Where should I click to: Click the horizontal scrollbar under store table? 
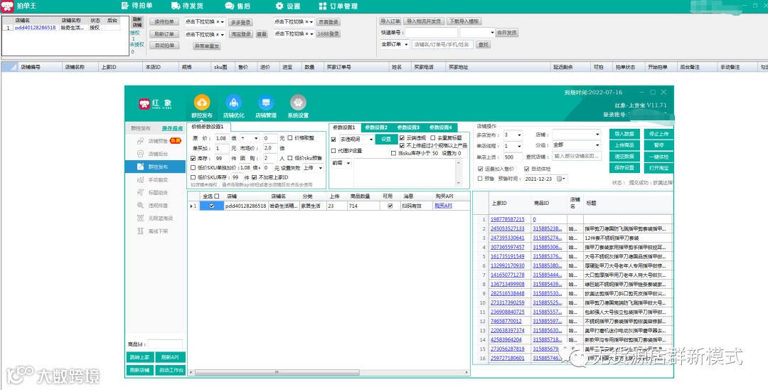coord(277,372)
